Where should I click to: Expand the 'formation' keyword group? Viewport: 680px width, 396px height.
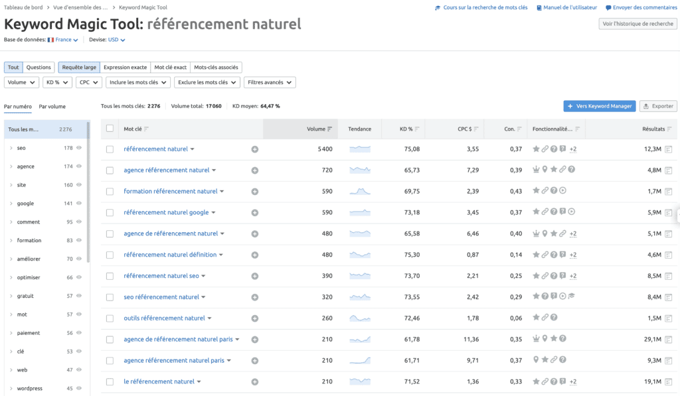point(11,241)
